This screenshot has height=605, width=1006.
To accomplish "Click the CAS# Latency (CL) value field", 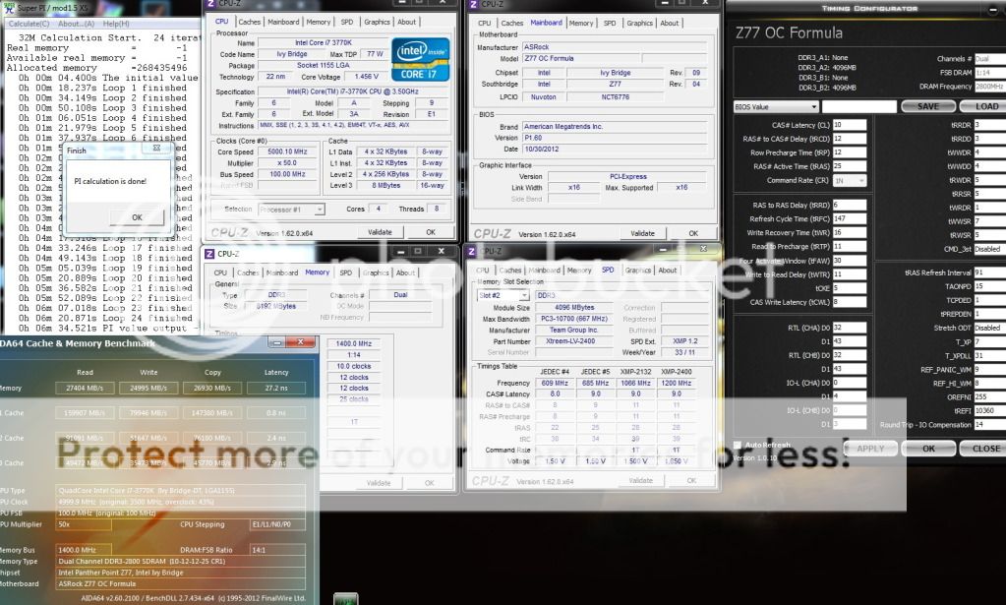I will tap(849, 125).
